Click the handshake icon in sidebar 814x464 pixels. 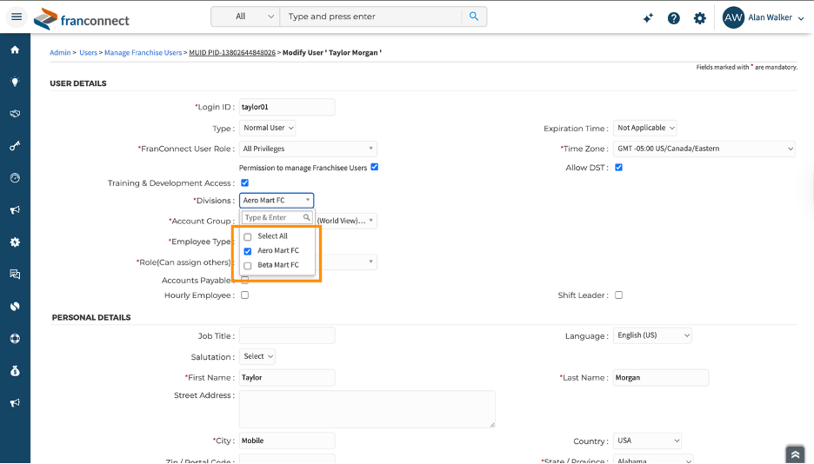pyautogui.click(x=15, y=114)
